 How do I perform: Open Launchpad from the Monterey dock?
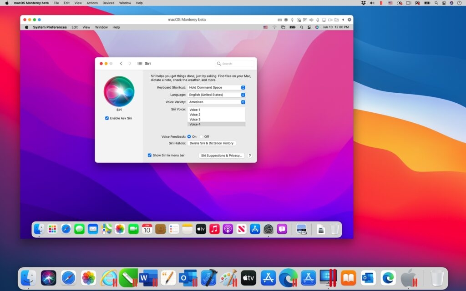[51, 230]
